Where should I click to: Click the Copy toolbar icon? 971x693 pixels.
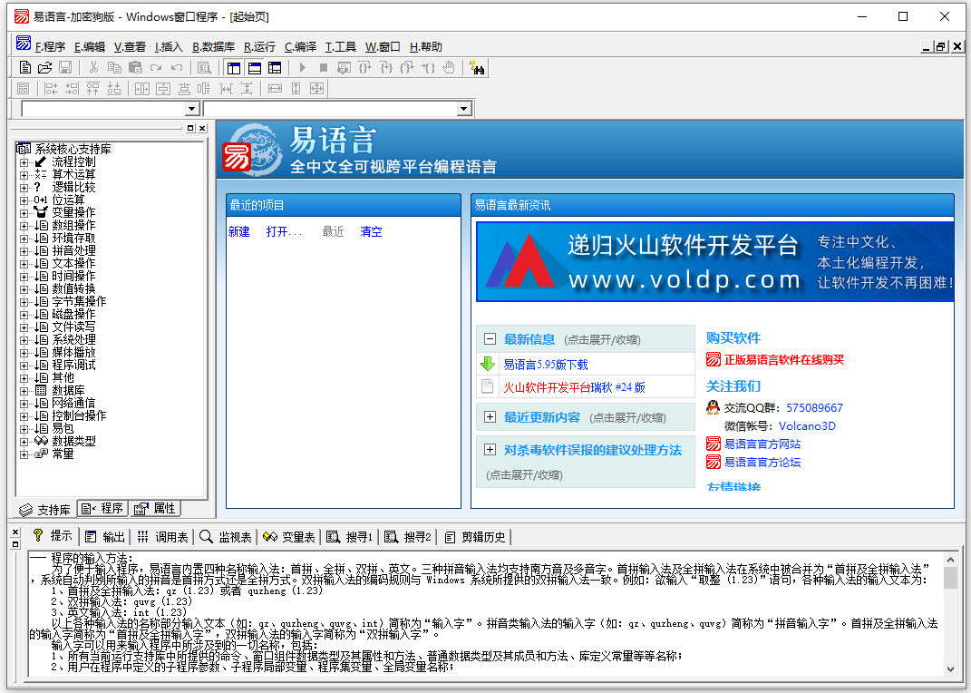pyautogui.click(x=115, y=67)
